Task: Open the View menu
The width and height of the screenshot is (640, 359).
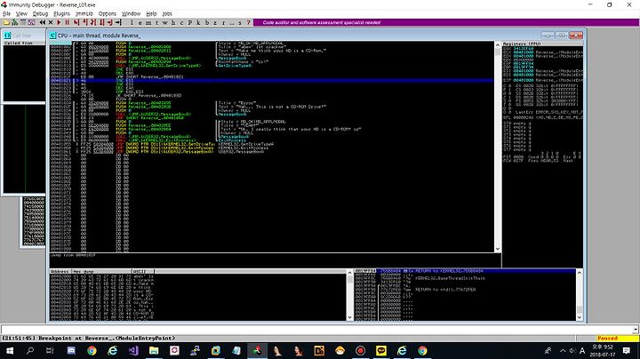Action: 21,13
